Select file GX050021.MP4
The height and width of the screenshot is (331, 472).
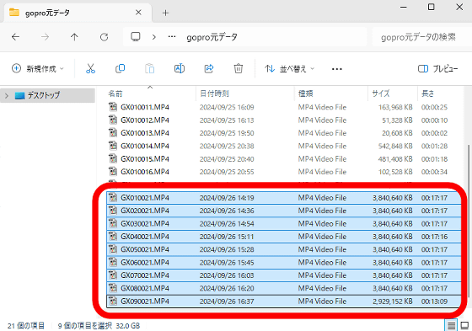[283, 249]
